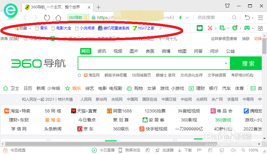Open the search box suggestion dropdown arrow
This screenshot has width=267, height=154.
(x=226, y=64)
